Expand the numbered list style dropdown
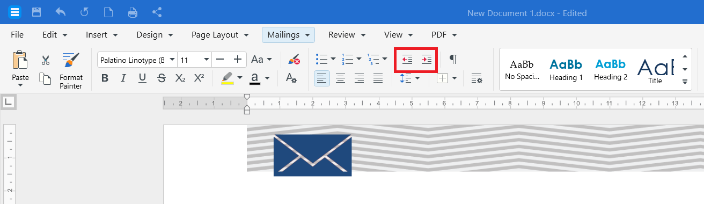Screen dimensions: 704x204 click(359, 59)
